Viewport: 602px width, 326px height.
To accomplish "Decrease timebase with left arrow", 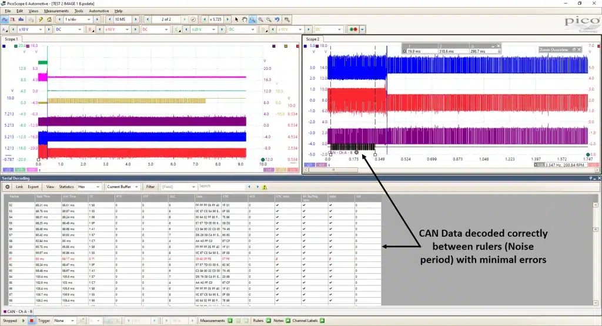I will [x=59, y=19].
